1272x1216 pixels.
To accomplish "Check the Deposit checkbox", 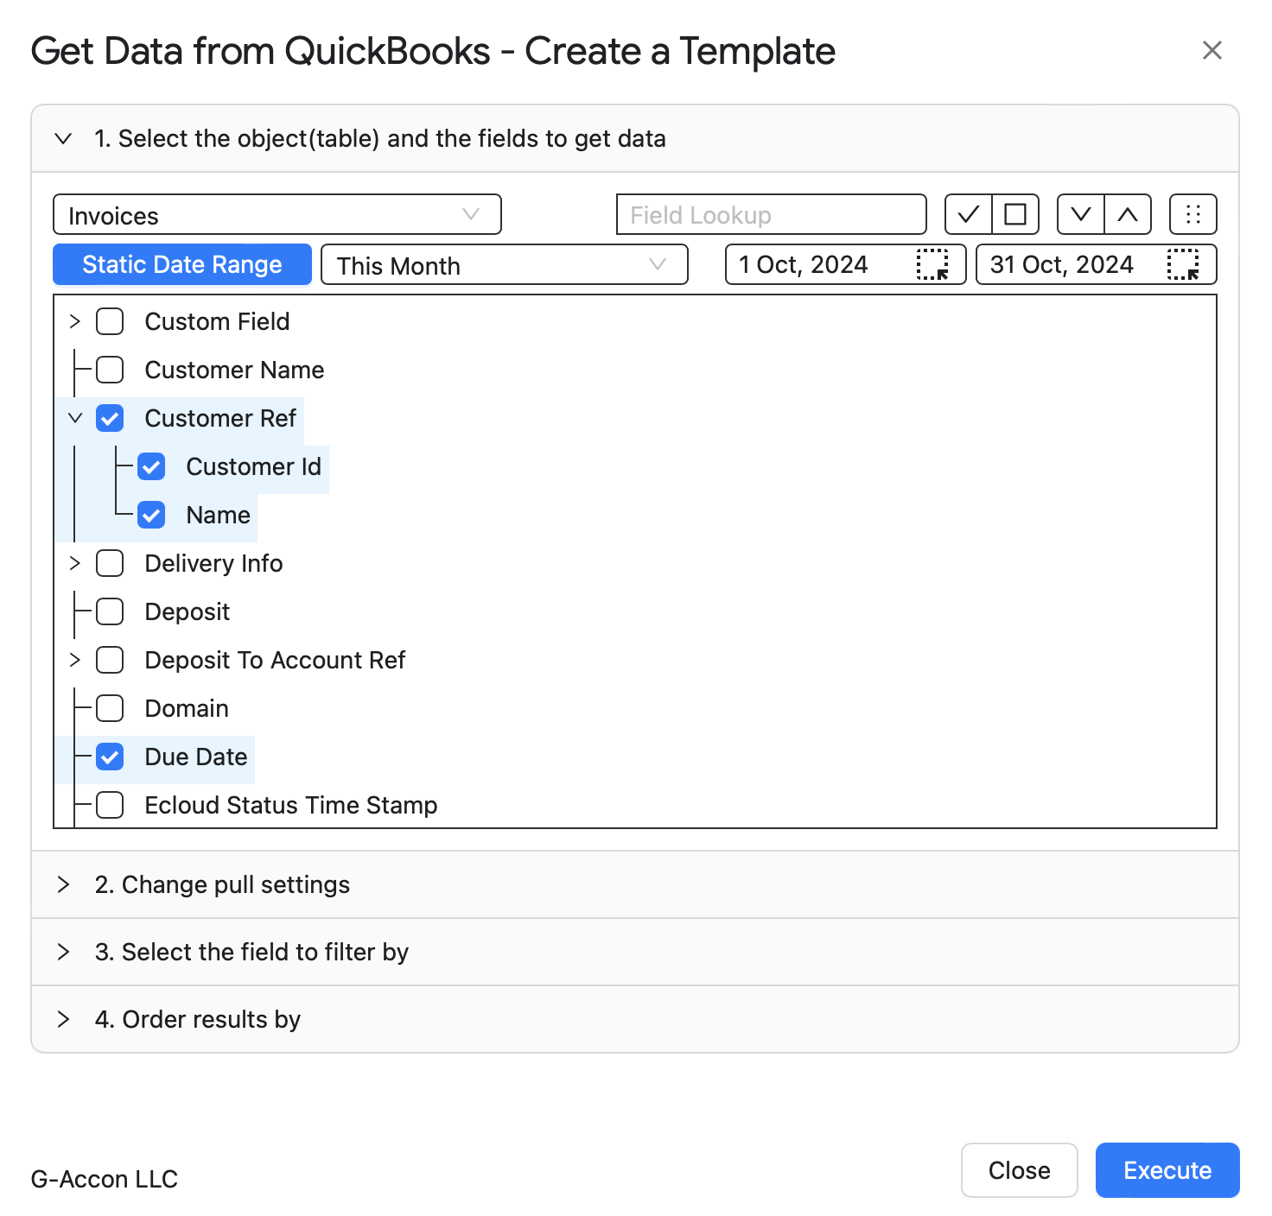I will click(x=110, y=611).
